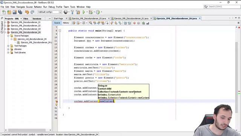241x136 pixels.
Task: Click the Debug Project toolbar icon
Action: 91,12
